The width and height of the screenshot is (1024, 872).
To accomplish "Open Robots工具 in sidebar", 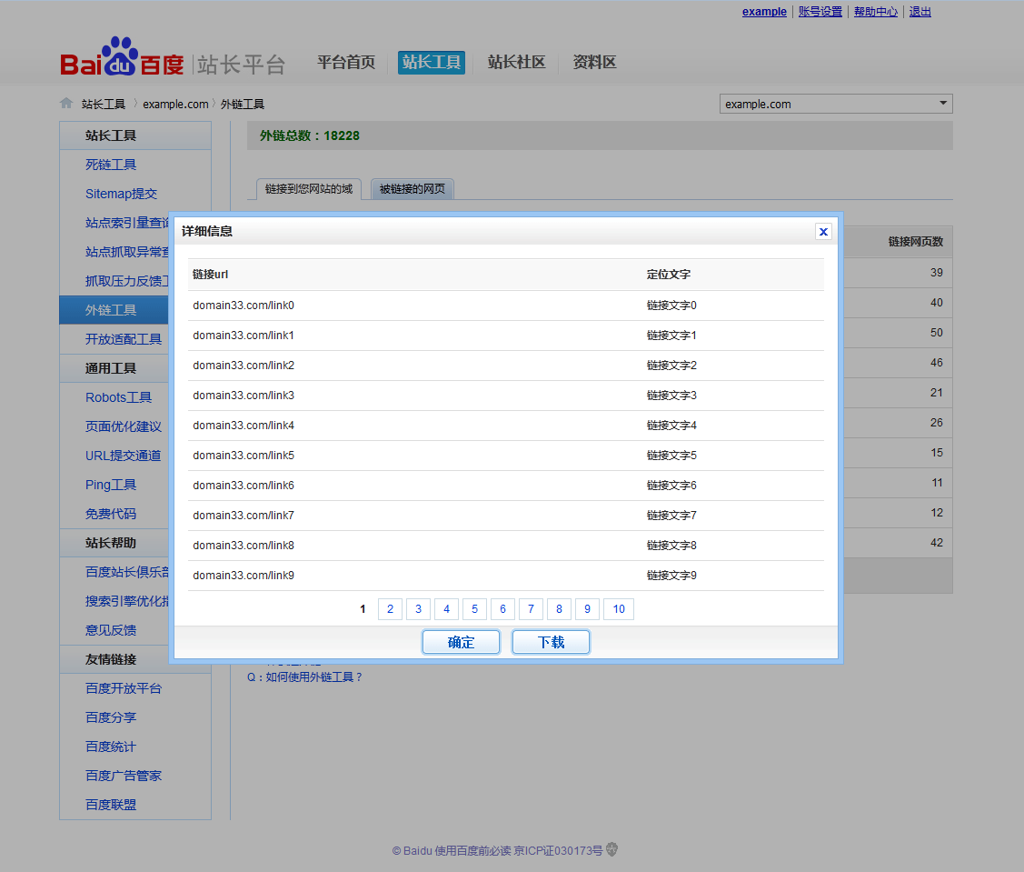I will click(x=118, y=397).
